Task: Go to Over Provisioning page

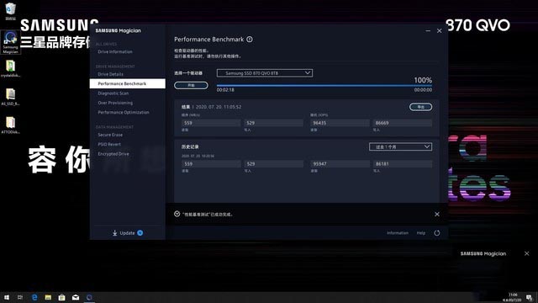Action: tap(115, 103)
